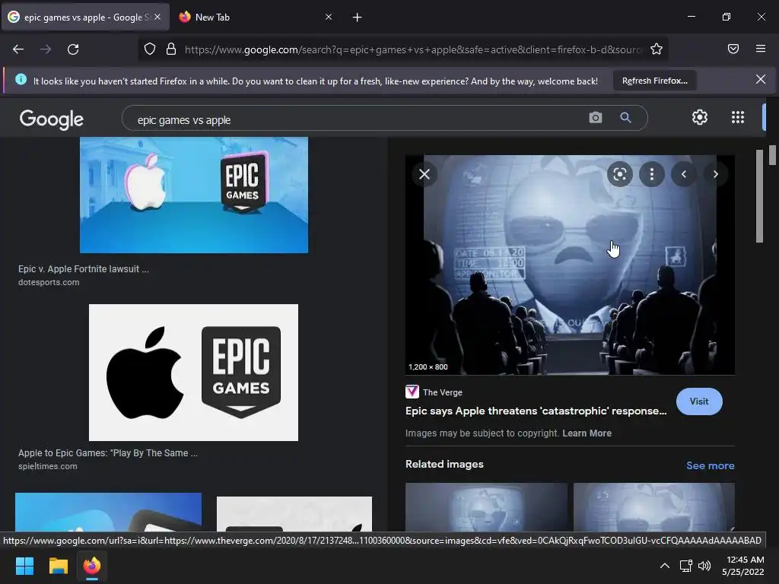Activate Google Lens on preview image

(619, 174)
